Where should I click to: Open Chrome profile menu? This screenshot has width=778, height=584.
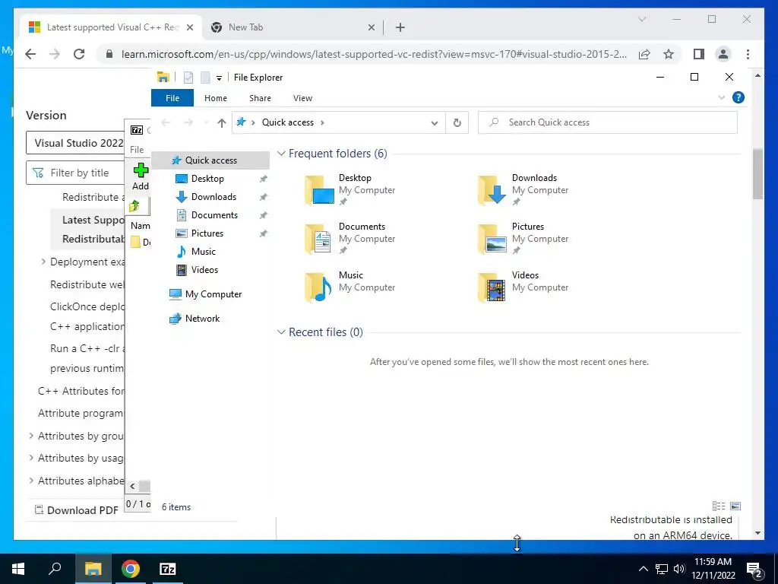coord(723,54)
